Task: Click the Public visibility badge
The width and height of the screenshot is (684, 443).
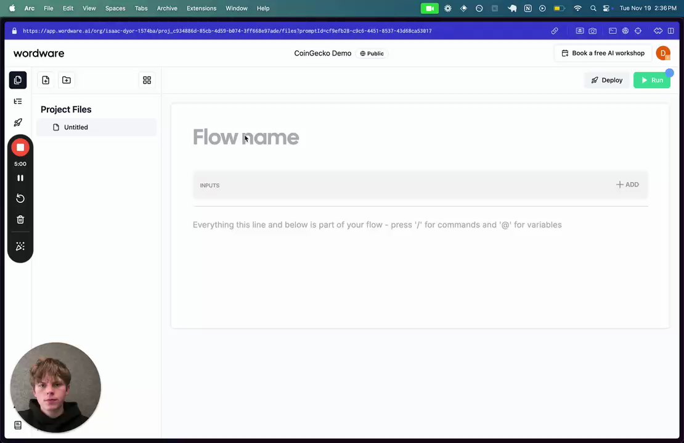Action: (372, 54)
